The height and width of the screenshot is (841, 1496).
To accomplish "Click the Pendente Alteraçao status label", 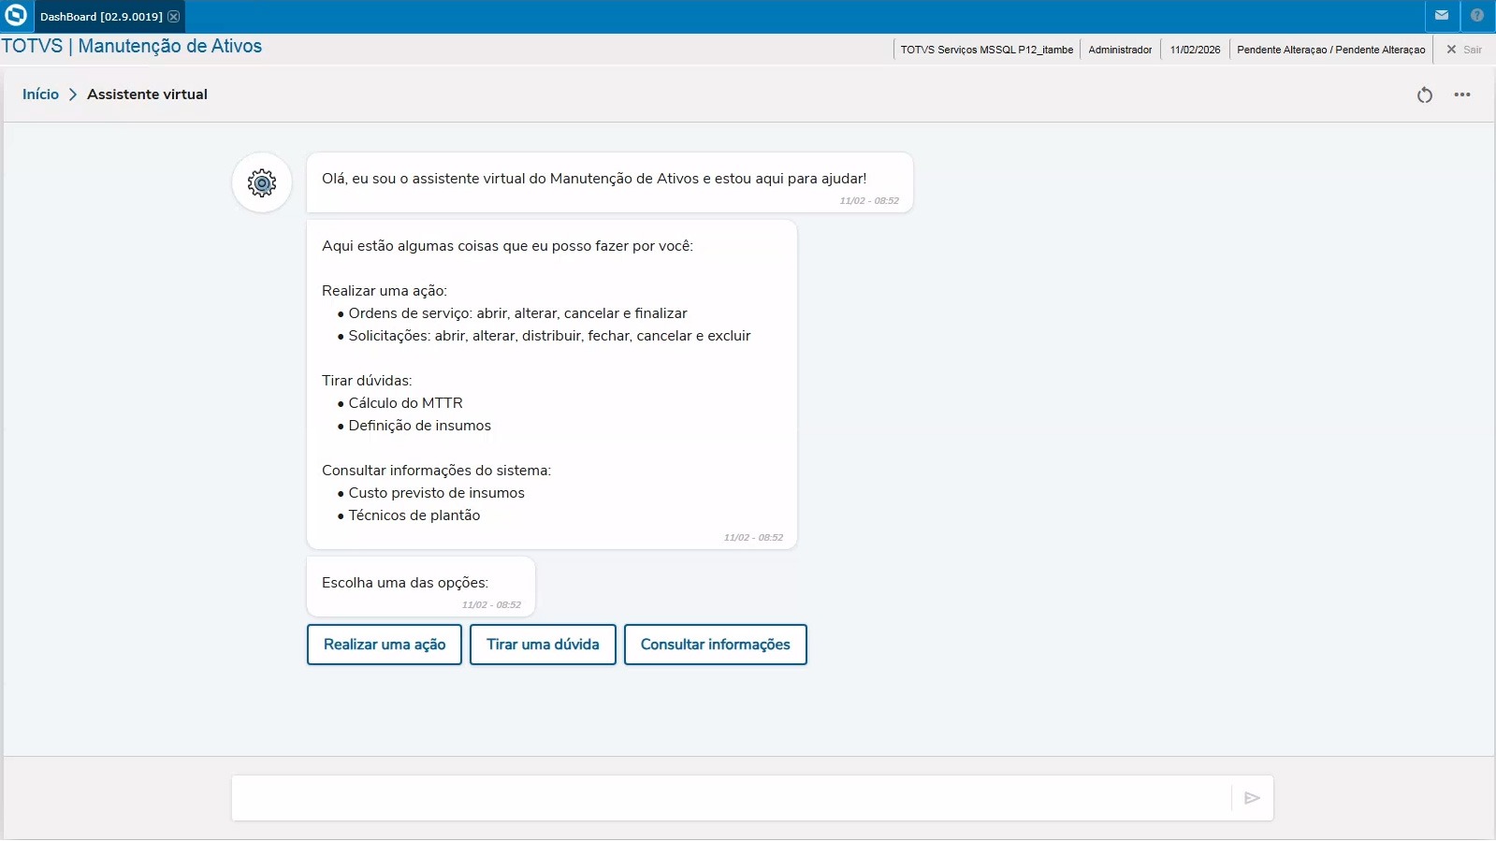I will pyautogui.click(x=1330, y=50).
